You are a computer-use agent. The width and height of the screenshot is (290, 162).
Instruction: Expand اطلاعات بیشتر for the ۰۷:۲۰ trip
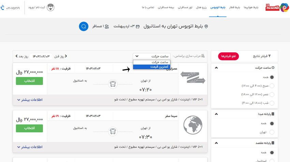point(30,100)
